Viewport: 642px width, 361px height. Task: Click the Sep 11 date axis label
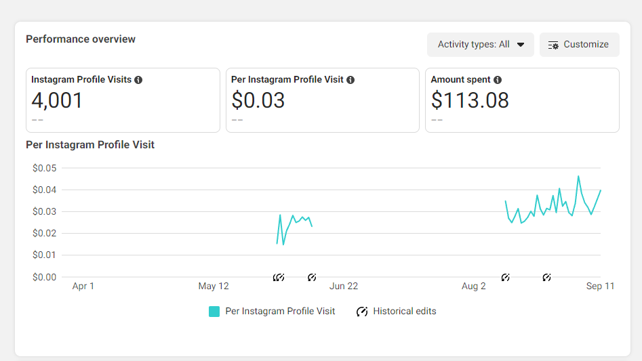[x=600, y=286]
